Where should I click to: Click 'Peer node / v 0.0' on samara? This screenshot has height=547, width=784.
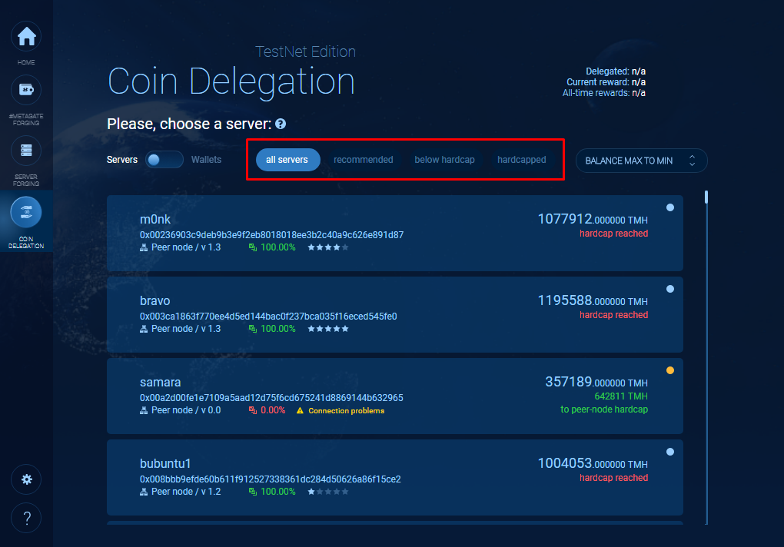(186, 410)
